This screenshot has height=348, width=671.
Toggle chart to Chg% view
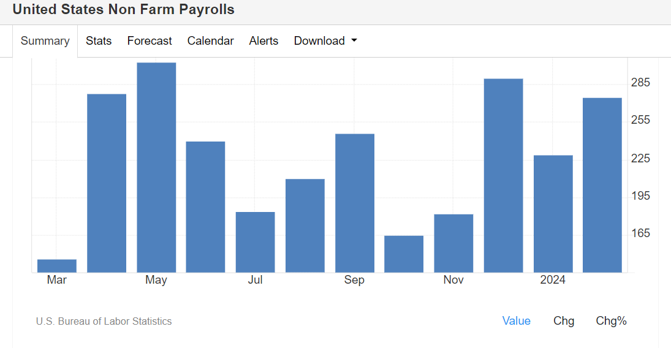[611, 321]
